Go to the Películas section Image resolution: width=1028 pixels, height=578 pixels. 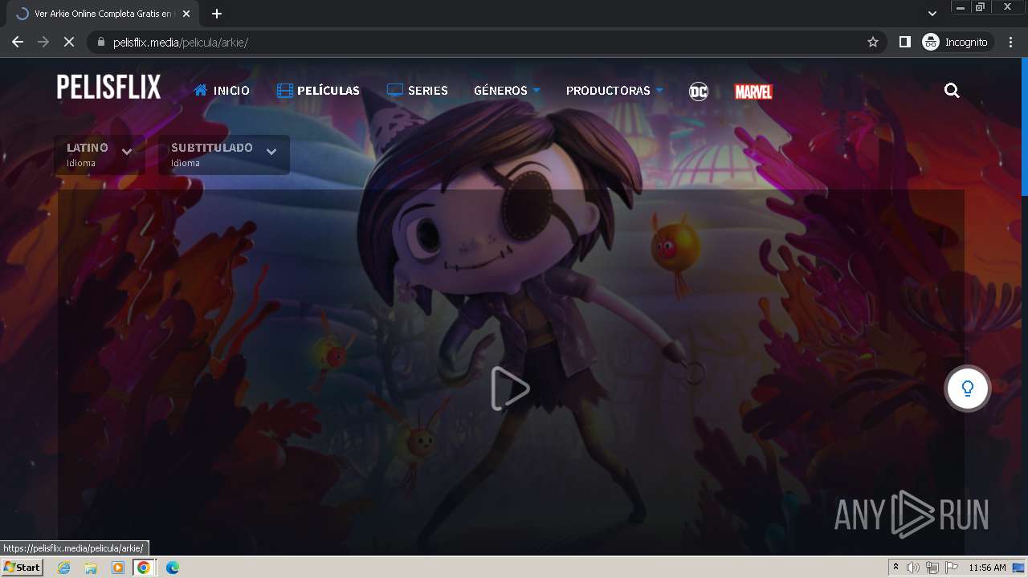pyautogui.click(x=318, y=91)
